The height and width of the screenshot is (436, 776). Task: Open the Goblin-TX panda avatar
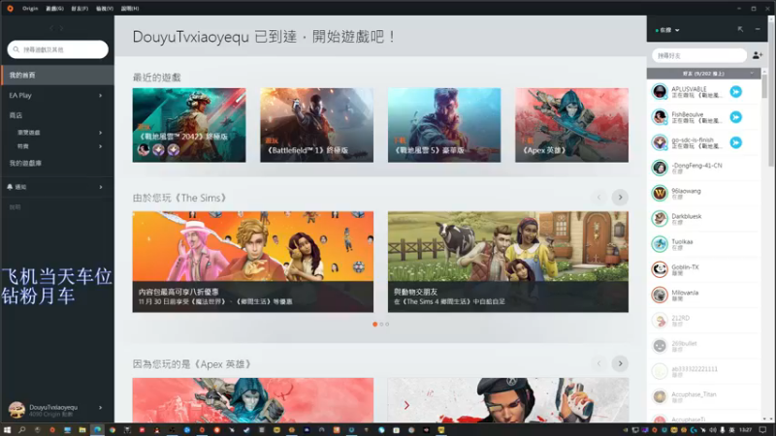660,269
